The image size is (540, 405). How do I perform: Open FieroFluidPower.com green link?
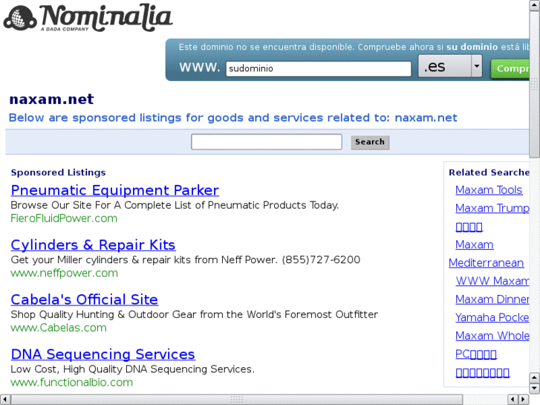tap(64, 218)
